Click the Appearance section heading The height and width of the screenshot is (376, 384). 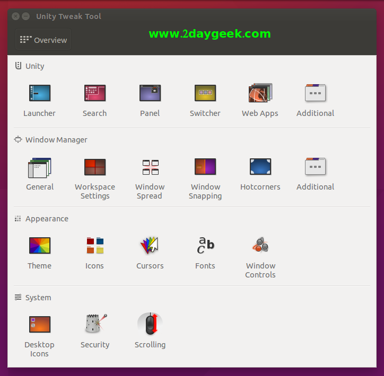click(x=47, y=219)
